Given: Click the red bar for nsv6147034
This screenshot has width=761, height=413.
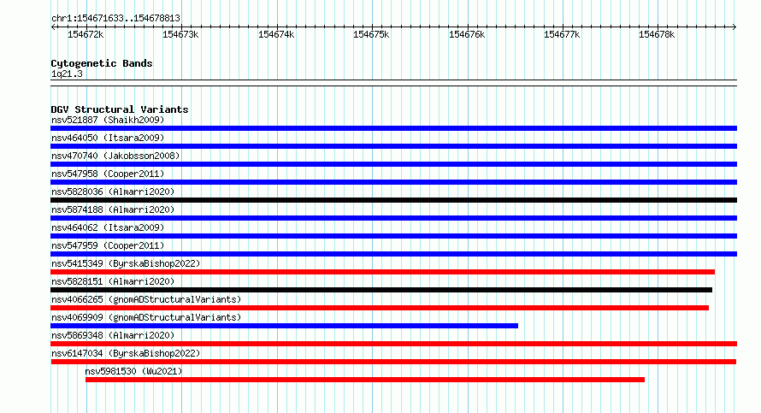Looking at the screenshot, I should (x=393, y=362).
